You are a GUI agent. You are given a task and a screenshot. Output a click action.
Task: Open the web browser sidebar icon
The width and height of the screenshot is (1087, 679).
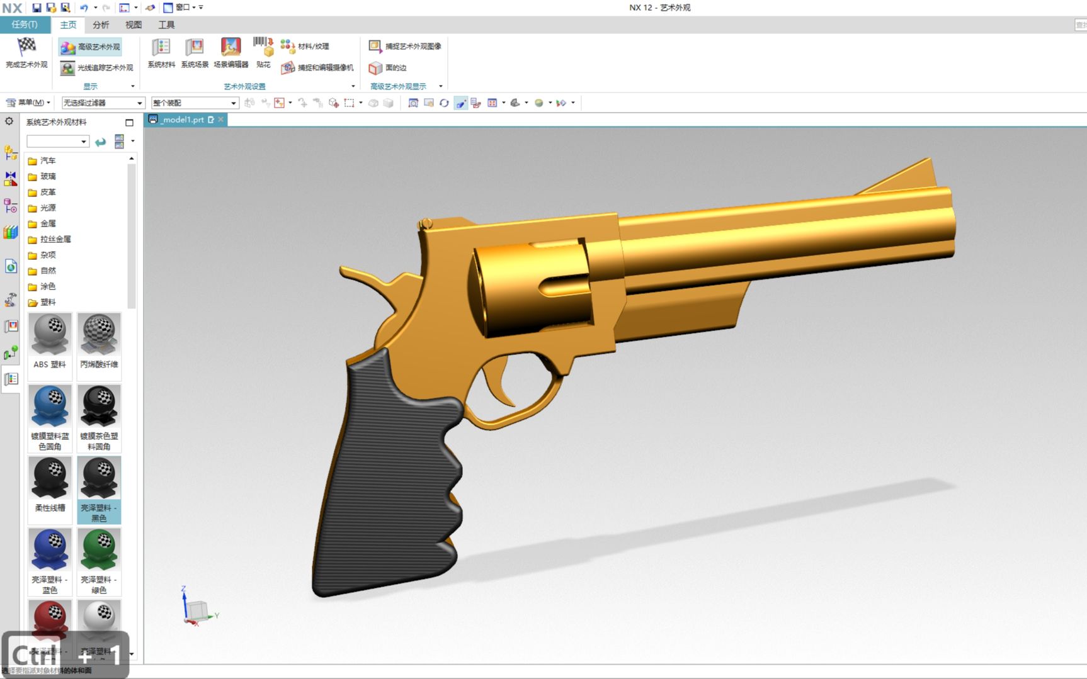coord(11,266)
